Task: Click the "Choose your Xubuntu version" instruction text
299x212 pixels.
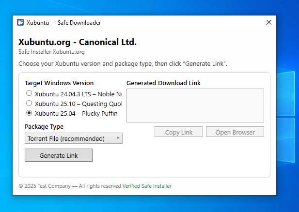Action: tap(123, 64)
